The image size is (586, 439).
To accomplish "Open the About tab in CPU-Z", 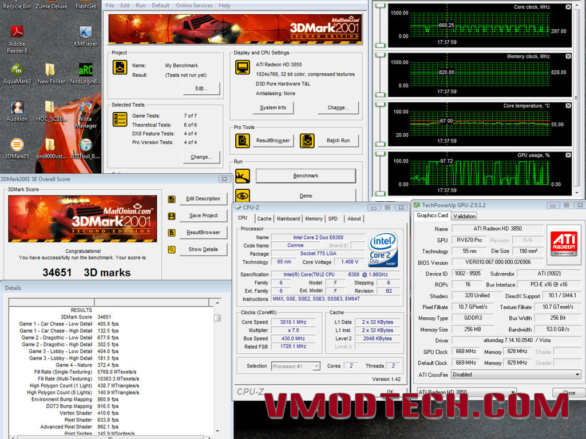I will [354, 219].
